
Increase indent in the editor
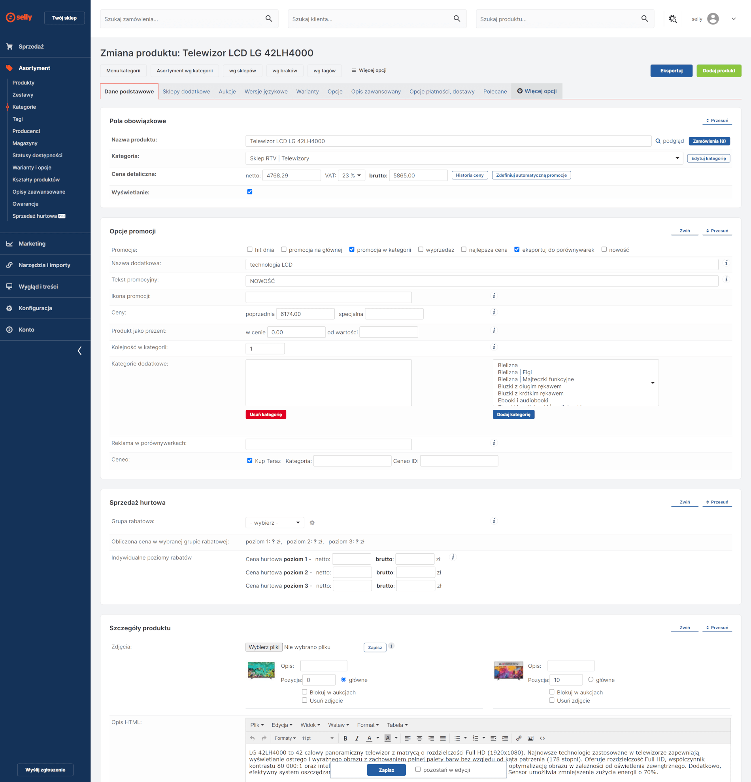(x=505, y=738)
